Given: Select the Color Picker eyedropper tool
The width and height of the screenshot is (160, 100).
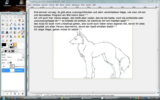Looking at the screenshot, I should 11,25.
